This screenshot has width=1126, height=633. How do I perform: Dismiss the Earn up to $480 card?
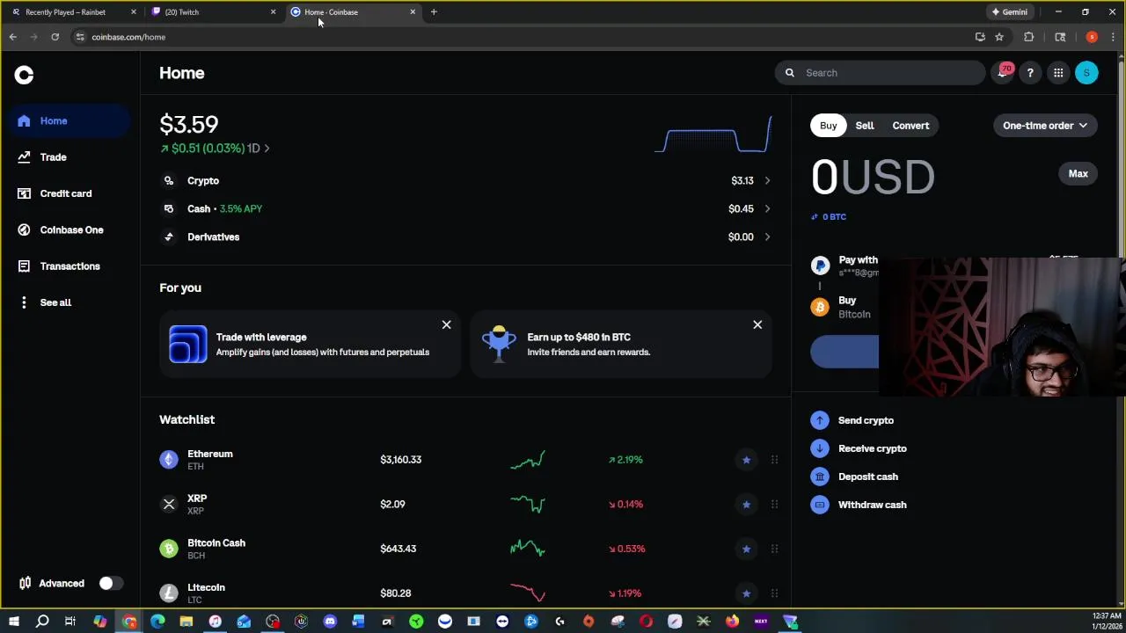[x=757, y=325]
